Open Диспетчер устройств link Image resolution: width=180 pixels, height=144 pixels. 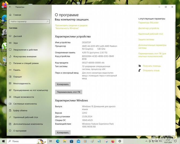point(149,28)
